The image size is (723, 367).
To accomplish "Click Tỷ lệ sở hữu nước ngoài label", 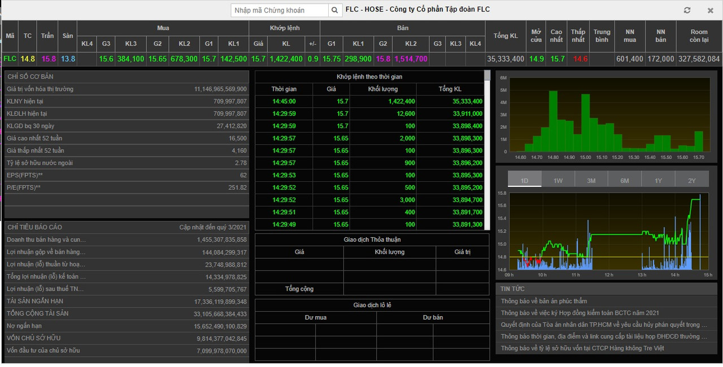I will [x=40, y=163].
